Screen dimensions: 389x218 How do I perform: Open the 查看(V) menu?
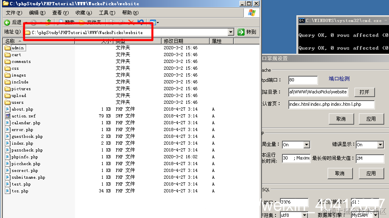60,13
